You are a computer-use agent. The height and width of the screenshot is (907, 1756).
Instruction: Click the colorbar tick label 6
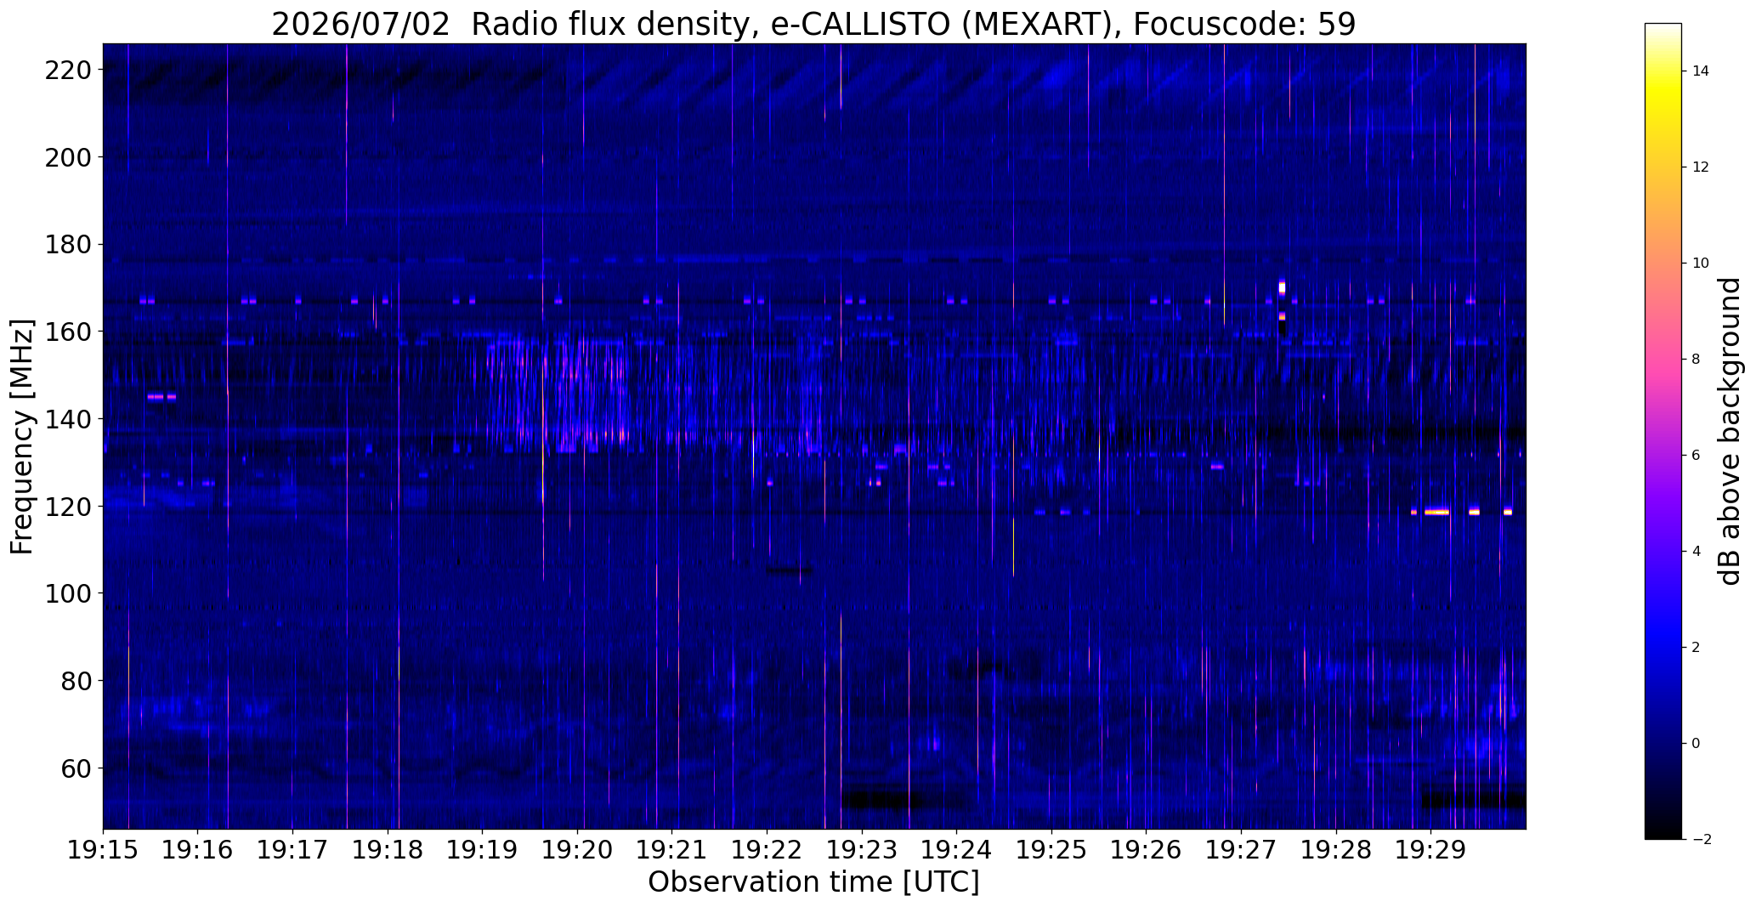click(1696, 456)
